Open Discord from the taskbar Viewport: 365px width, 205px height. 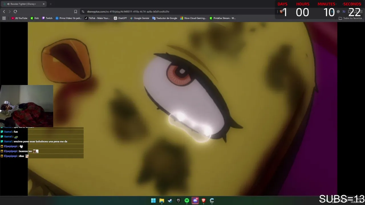coord(195,200)
